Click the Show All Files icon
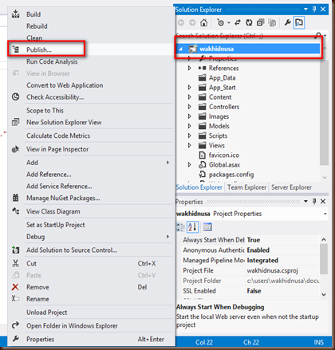The height and width of the screenshot is (350, 335). [272, 23]
